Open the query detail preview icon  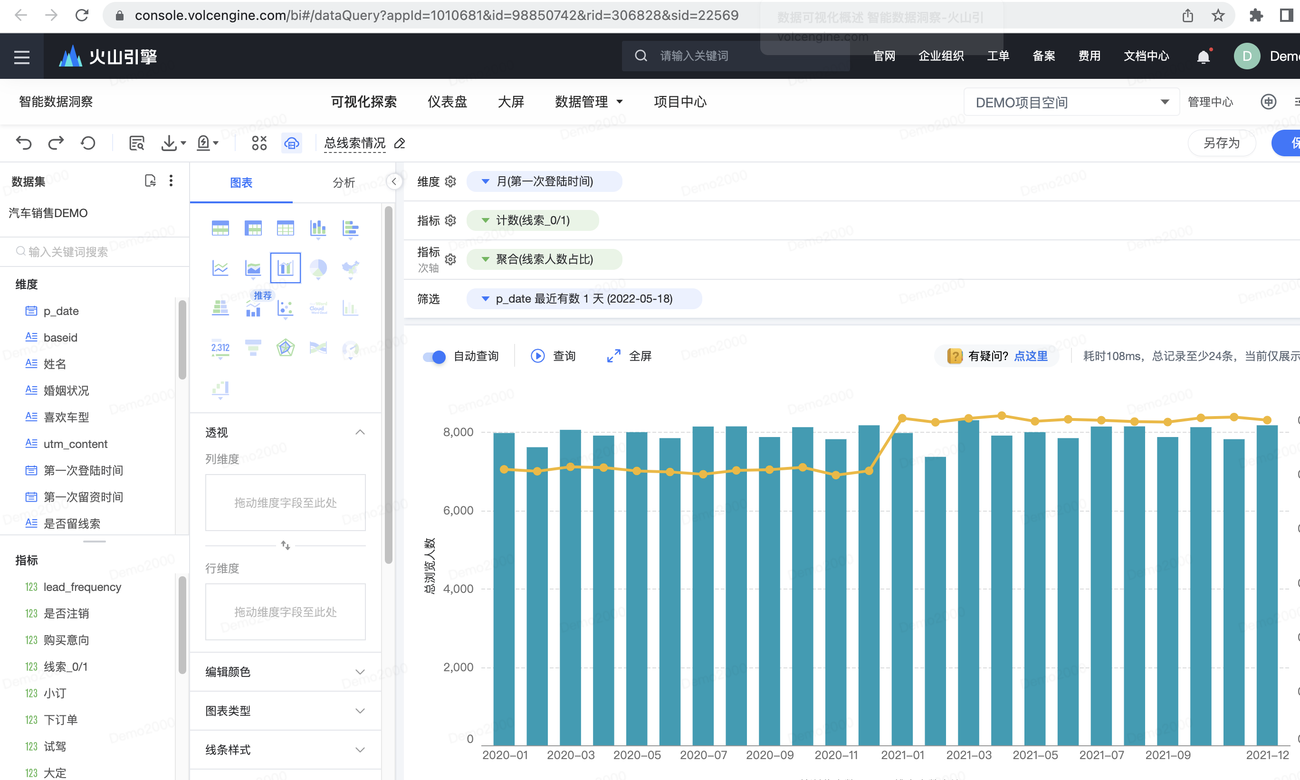137,143
